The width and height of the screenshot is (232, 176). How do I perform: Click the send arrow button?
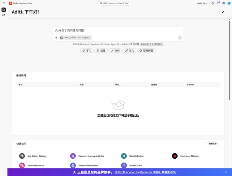[180, 37]
